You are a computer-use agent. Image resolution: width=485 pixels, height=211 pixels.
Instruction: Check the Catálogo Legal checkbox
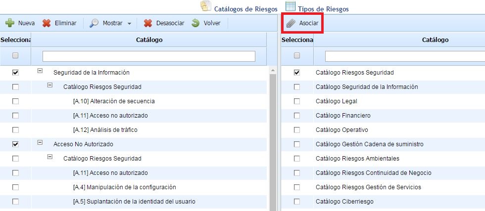click(x=297, y=101)
